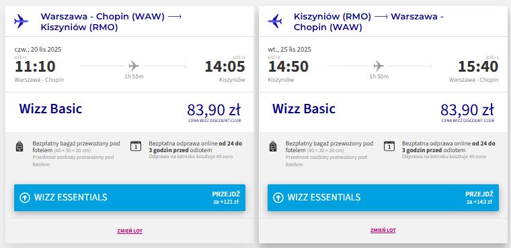Click the gray plane icon above 1h 55m
The image size is (511, 248).
pyautogui.click(x=134, y=66)
